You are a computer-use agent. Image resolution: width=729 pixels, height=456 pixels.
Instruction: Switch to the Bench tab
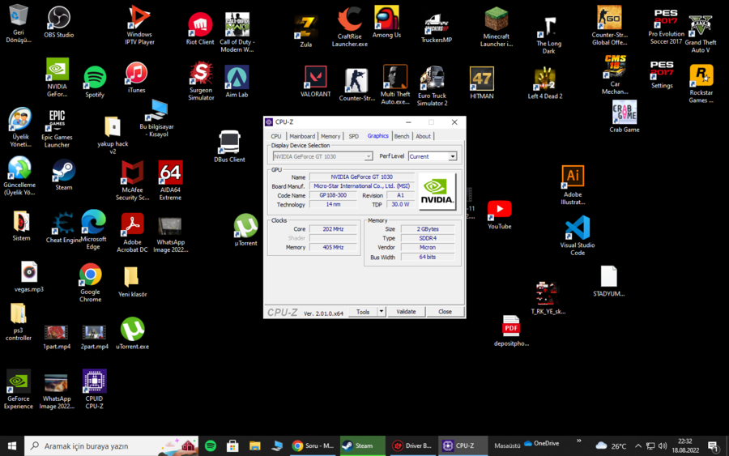coord(402,136)
